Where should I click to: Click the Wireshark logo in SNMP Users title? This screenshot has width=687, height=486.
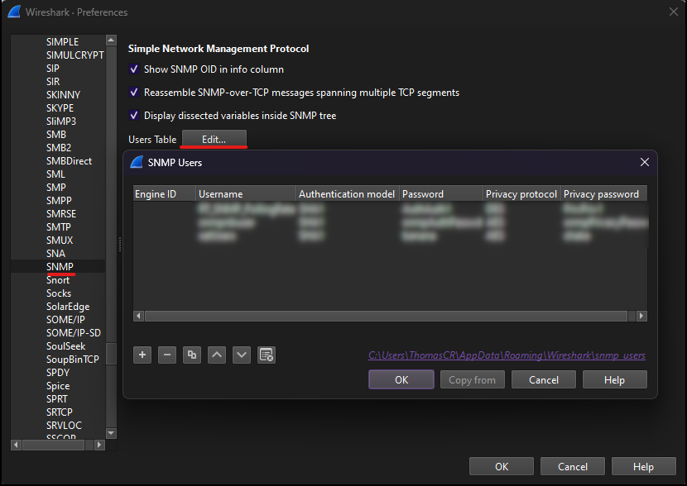[137, 162]
